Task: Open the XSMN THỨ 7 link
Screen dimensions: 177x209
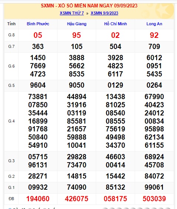Action: (72, 13)
